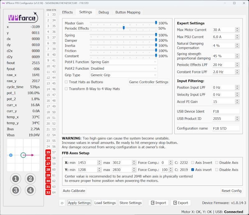
Task: Click round button indicator 3
Action: 16,190
